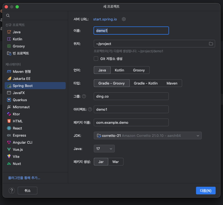
Task: Open help for the Artifact field
Action: 90,109
